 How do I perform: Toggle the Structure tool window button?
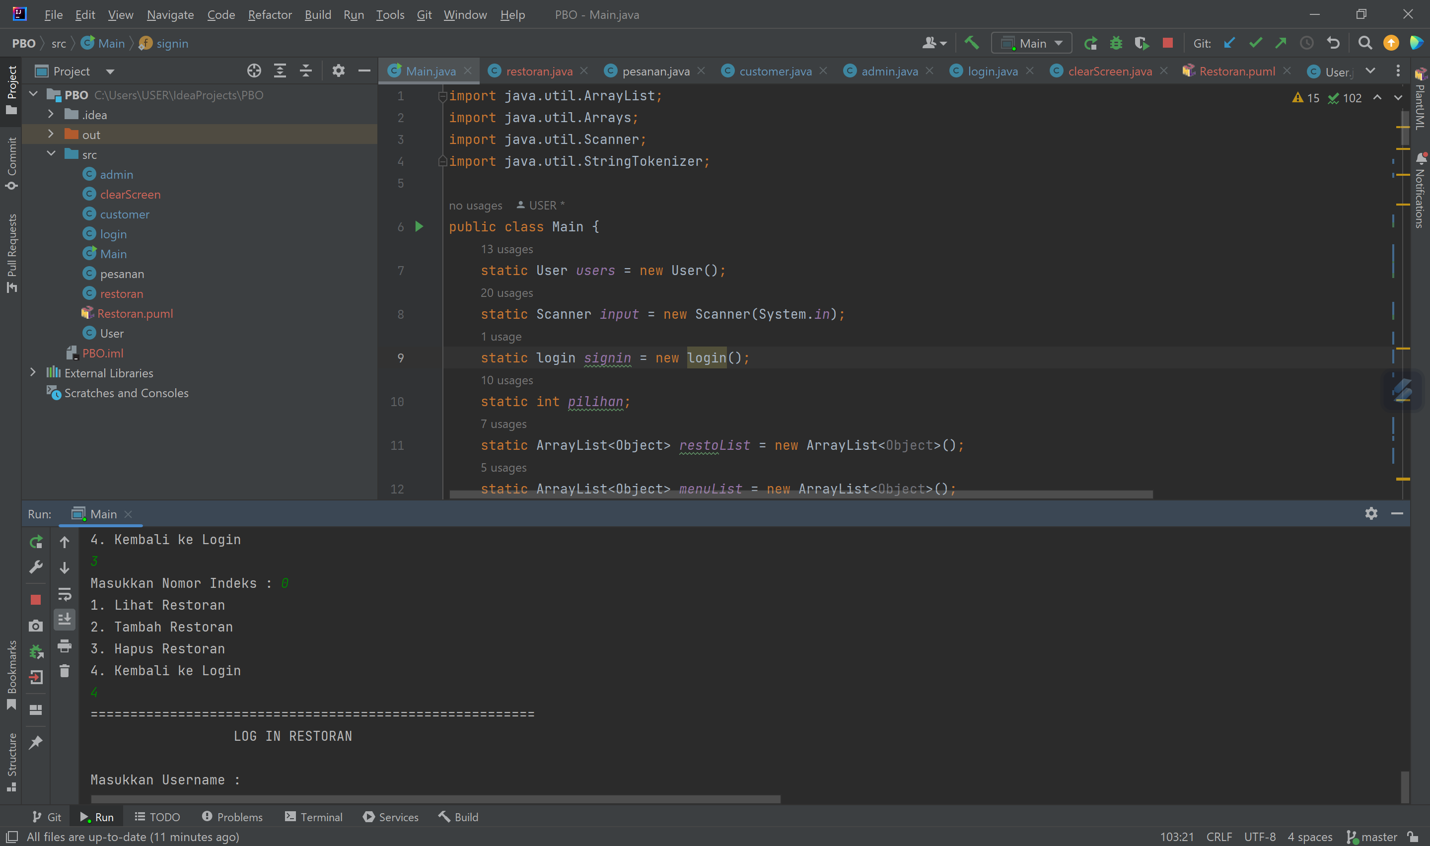11,762
